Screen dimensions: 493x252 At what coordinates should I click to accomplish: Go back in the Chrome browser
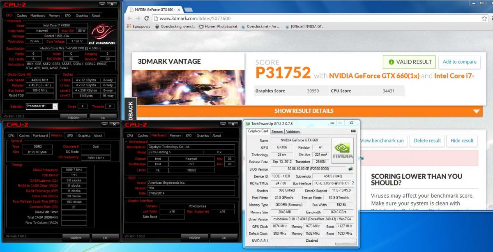click(x=130, y=18)
